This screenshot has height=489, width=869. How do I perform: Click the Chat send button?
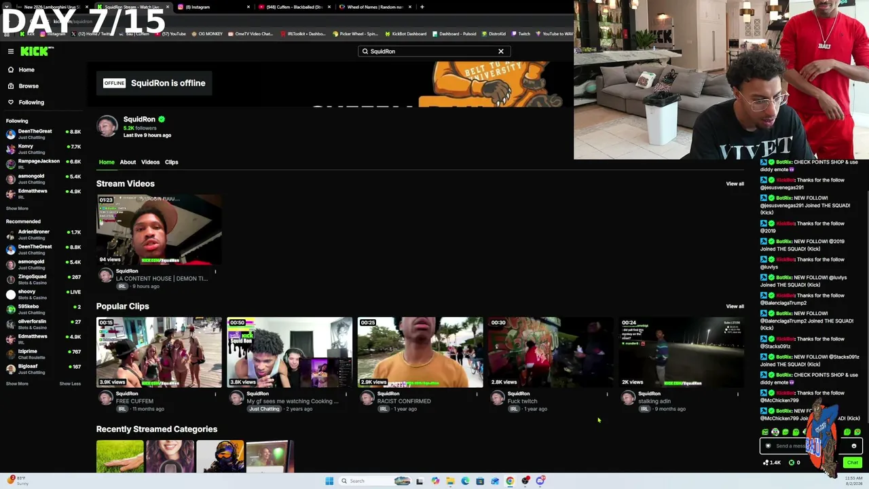pyautogui.click(x=852, y=463)
